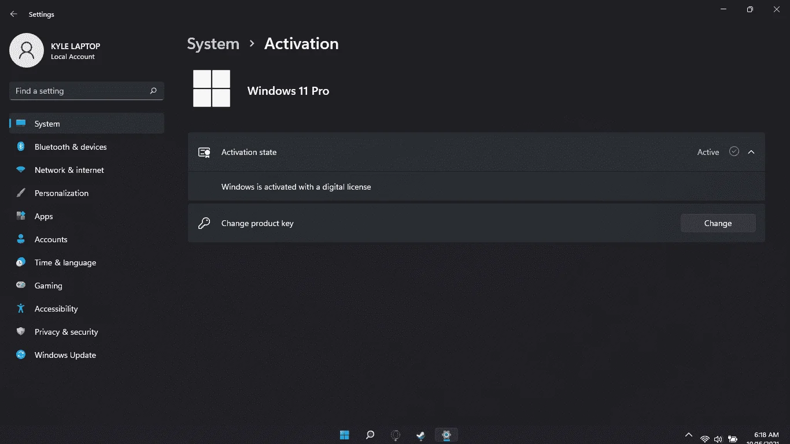The image size is (790, 444).
Task: Click the Active status checkmark icon
Action: click(734, 151)
